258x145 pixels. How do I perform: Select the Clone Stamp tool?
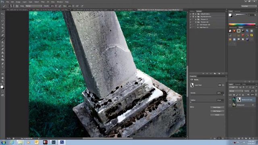[x=2, y=42]
